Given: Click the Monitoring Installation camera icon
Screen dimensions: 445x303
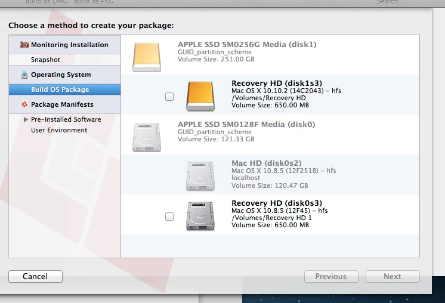Looking at the screenshot, I should [x=24, y=45].
